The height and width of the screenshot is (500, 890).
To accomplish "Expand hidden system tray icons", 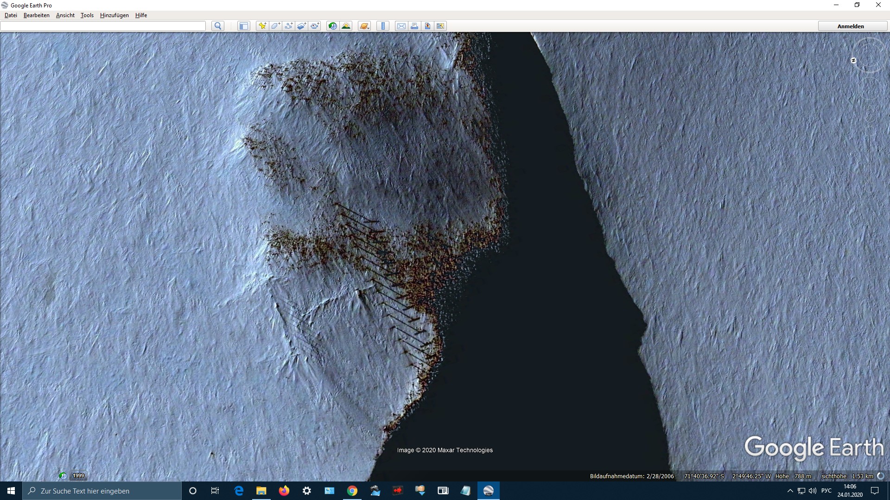I will (790, 491).
